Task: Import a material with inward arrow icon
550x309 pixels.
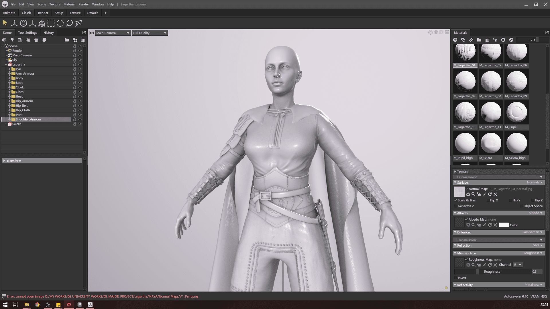Action: coord(503,40)
